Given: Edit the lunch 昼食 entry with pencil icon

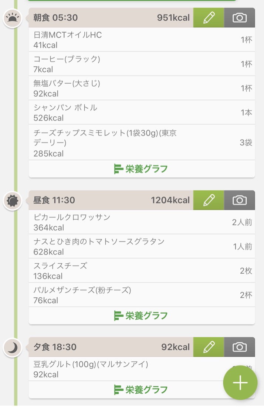Looking at the screenshot, I should tap(209, 200).
